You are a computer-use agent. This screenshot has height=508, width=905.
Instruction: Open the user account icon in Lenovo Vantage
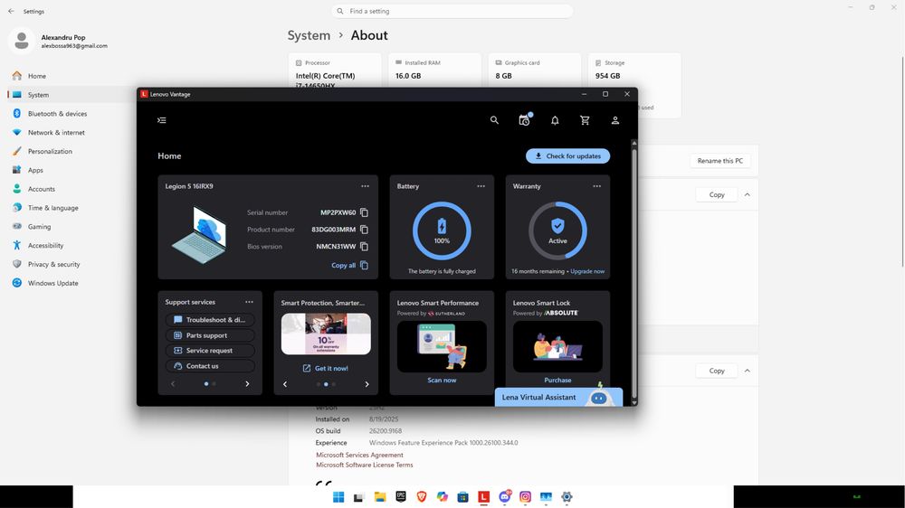[615, 120]
